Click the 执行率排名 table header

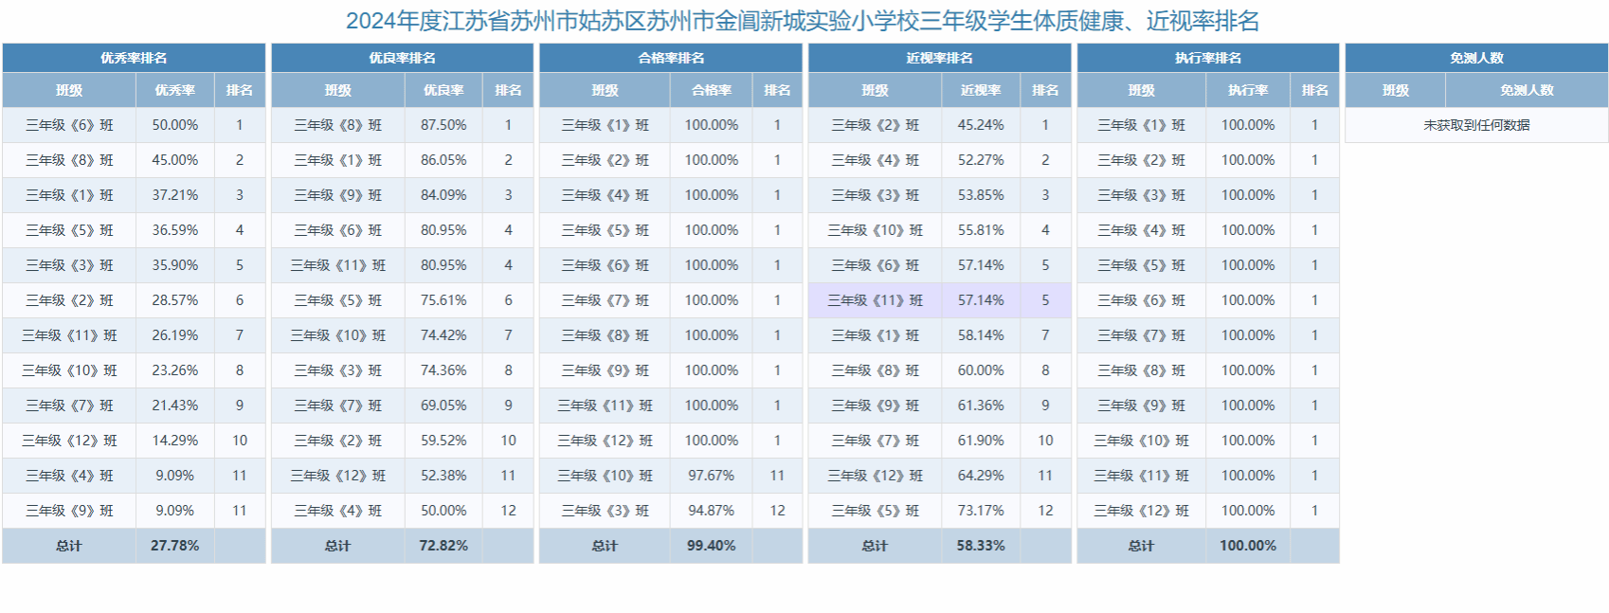click(1208, 58)
